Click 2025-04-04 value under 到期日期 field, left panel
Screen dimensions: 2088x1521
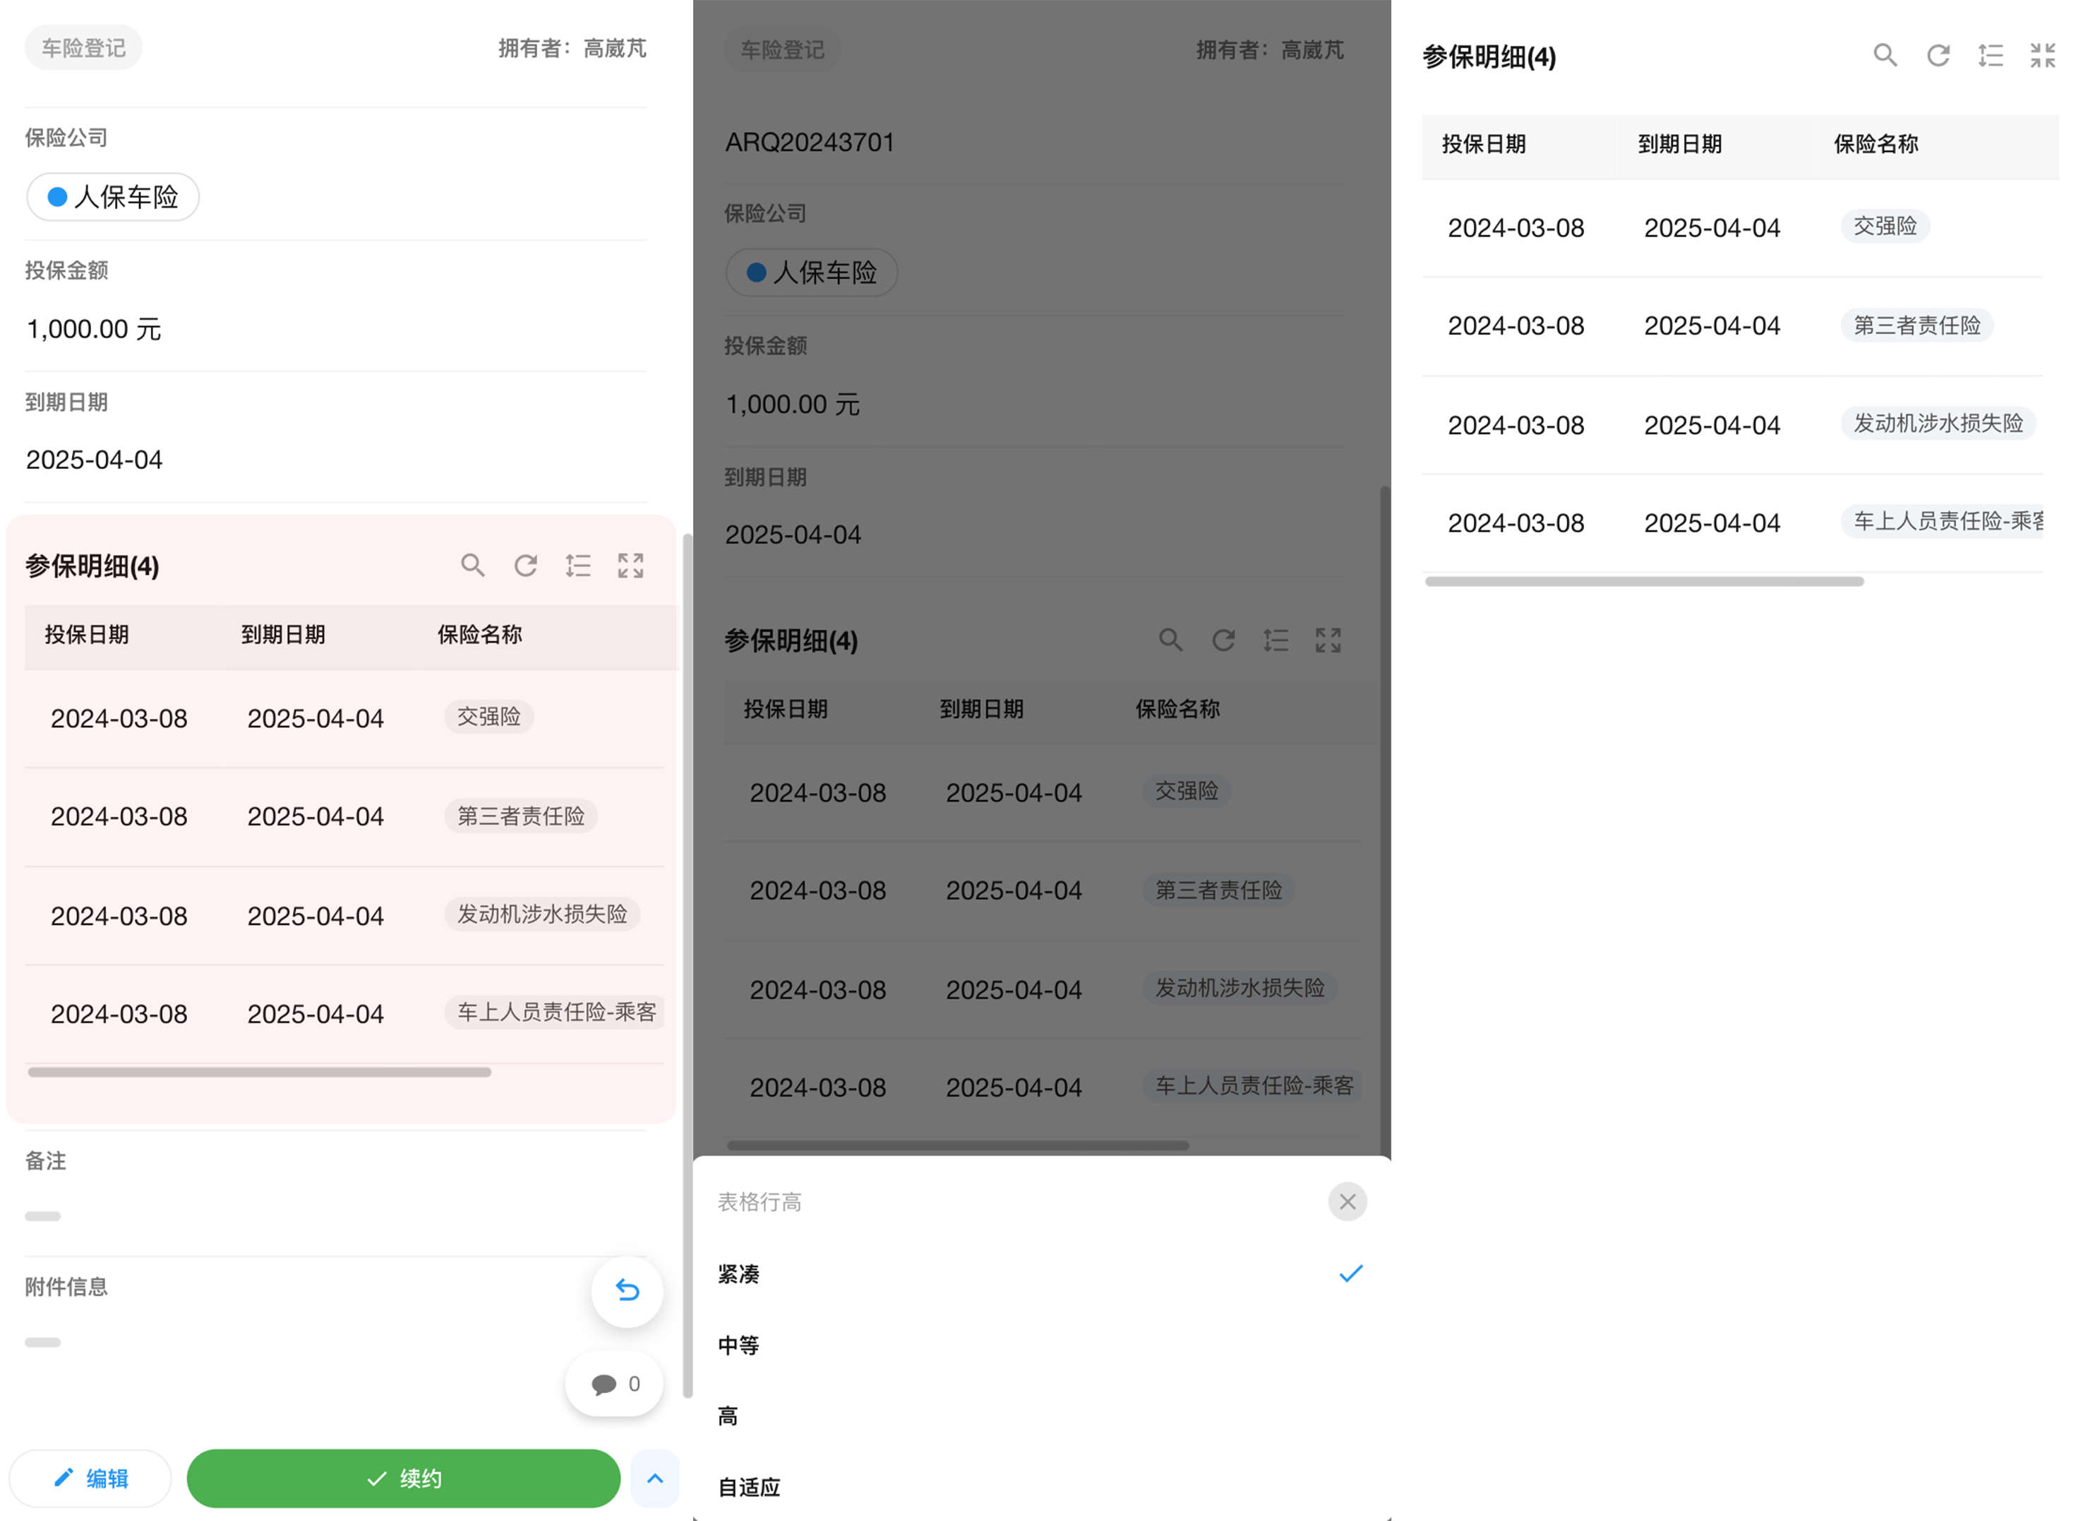94,460
